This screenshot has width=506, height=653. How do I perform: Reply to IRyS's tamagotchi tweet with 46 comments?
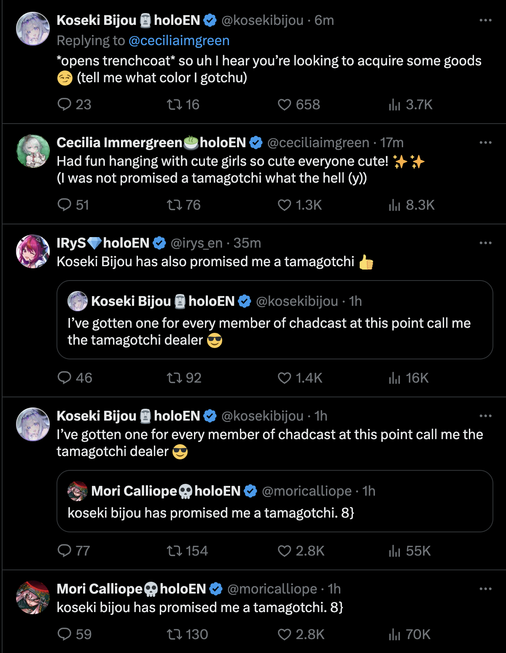pyautogui.click(x=75, y=378)
